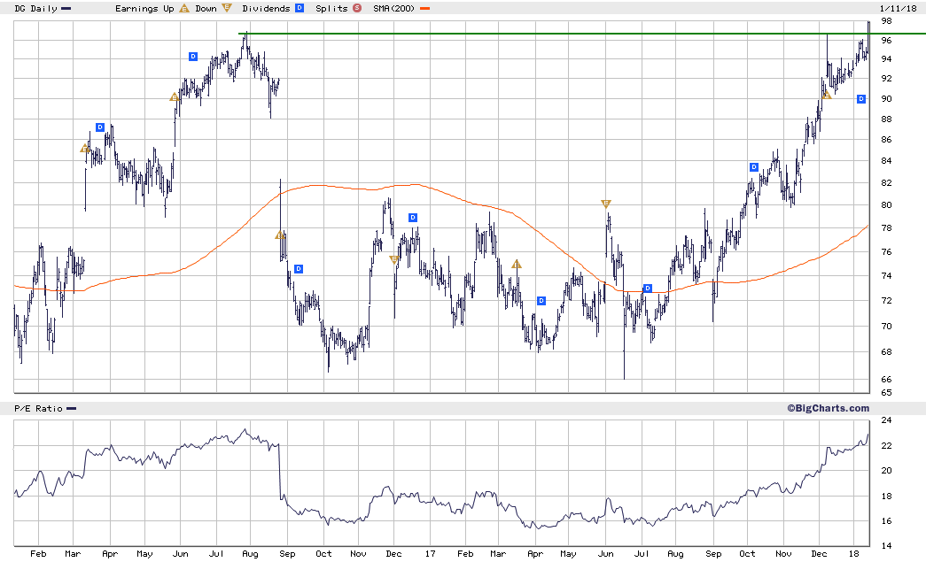Screen dimensions: 926x562
Task: Click the blue Dividends D icon in legend
Action: pyautogui.click(x=300, y=8)
